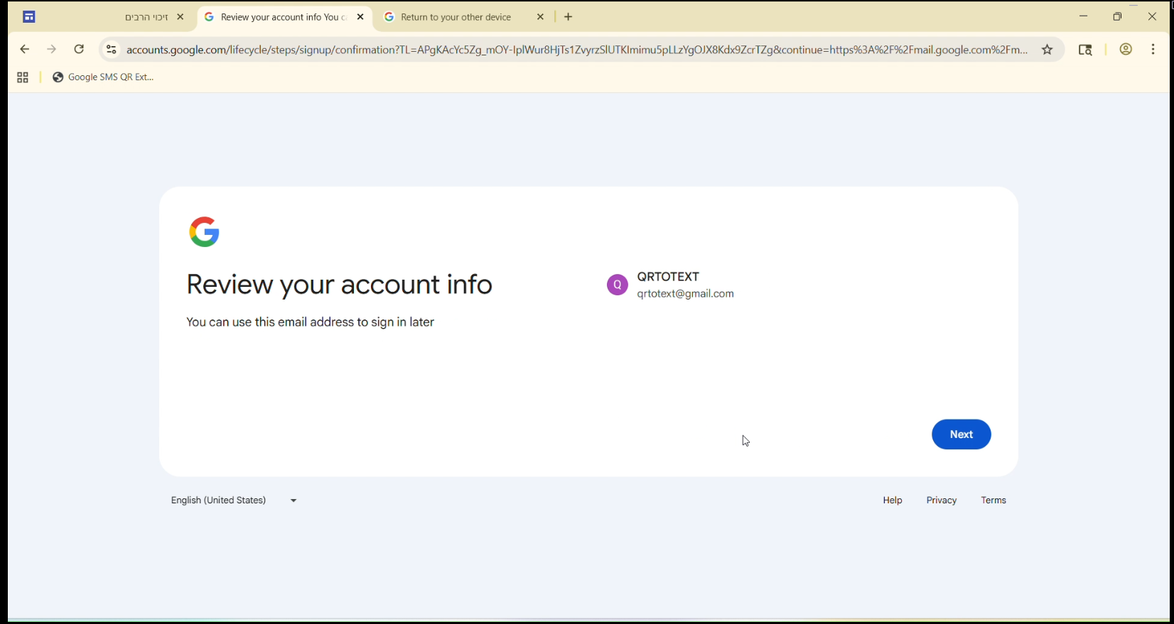
Task: Reload the current page
Action: (x=80, y=50)
